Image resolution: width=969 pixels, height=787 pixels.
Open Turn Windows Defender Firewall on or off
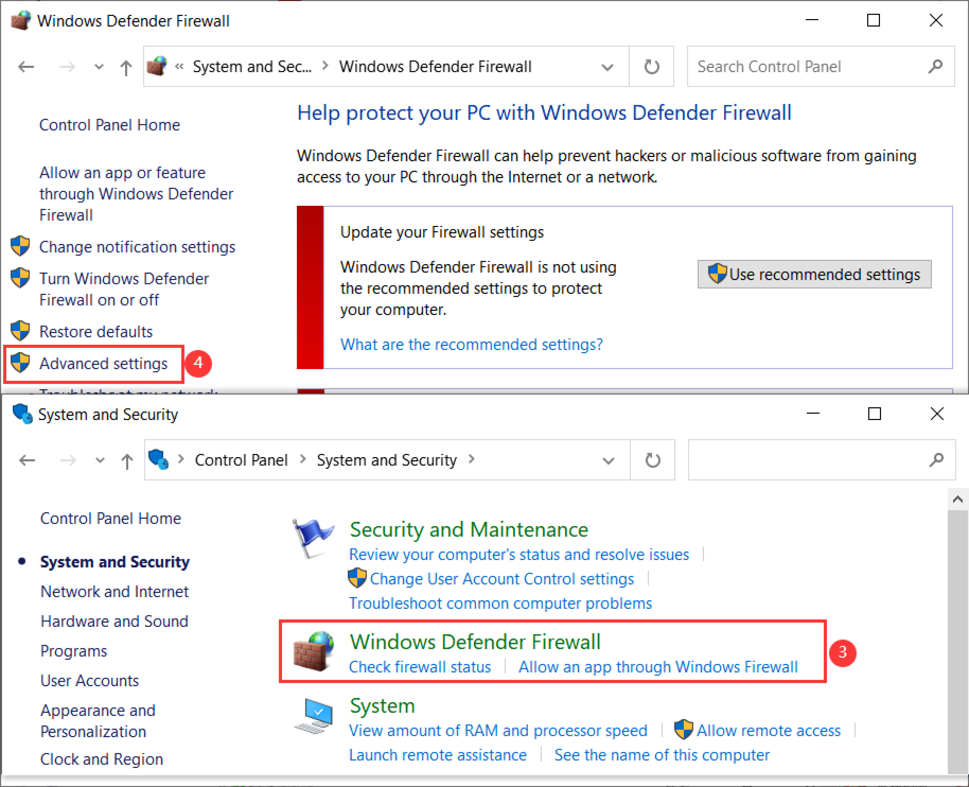[124, 289]
